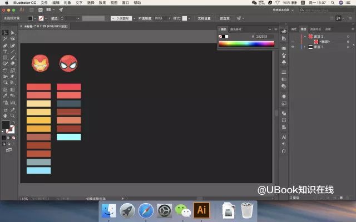Select the Curvature tool
Viewport: 356px width, 222px height.
[x=13, y=46]
